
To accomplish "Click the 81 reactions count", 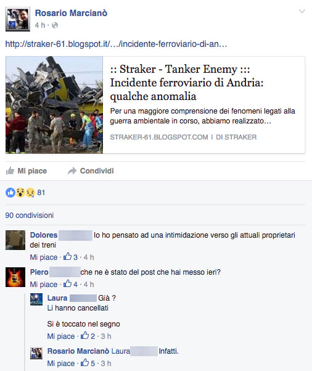I will click(41, 193).
